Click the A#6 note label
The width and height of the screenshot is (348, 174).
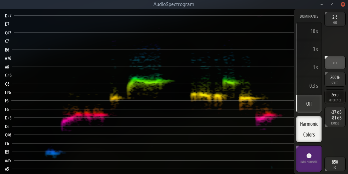pyautogui.click(x=8, y=59)
